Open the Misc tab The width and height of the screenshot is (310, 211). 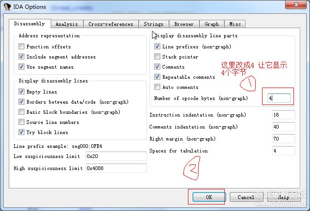tap(235, 24)
